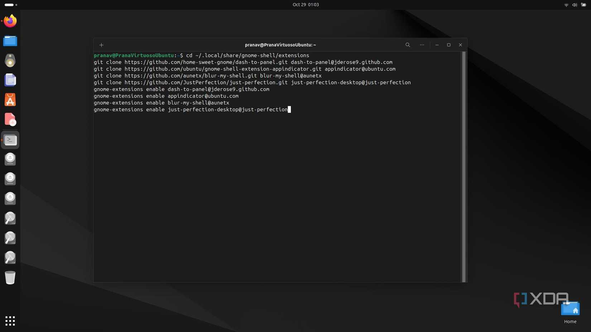Viewport: 591px width, 332px height.
Task: Open the Trash from the dock
Action: tap(10, 278)
